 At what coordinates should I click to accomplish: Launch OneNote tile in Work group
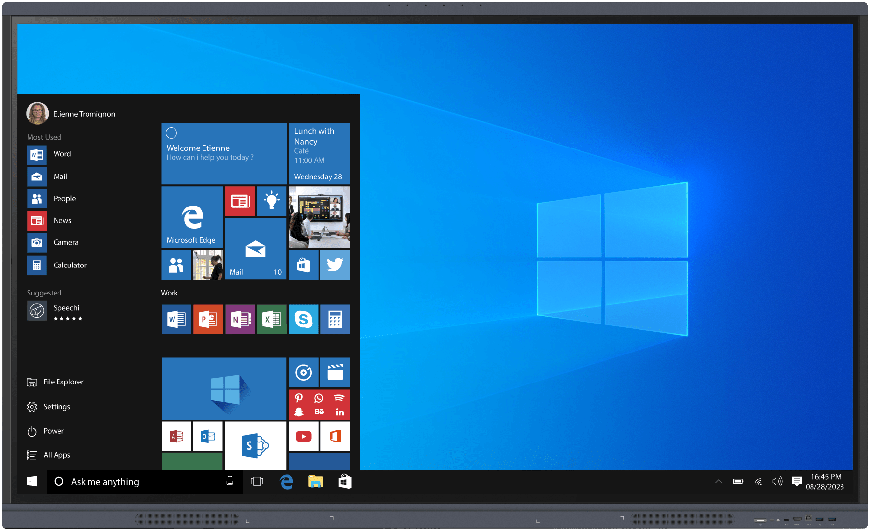[240, 320]
